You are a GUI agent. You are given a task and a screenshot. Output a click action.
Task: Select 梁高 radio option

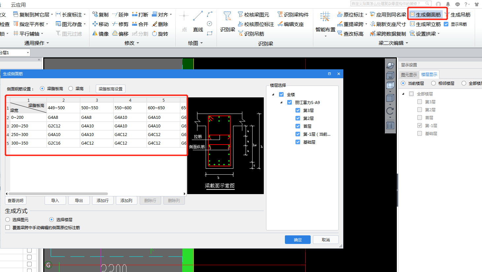click(x=71, y=88)
